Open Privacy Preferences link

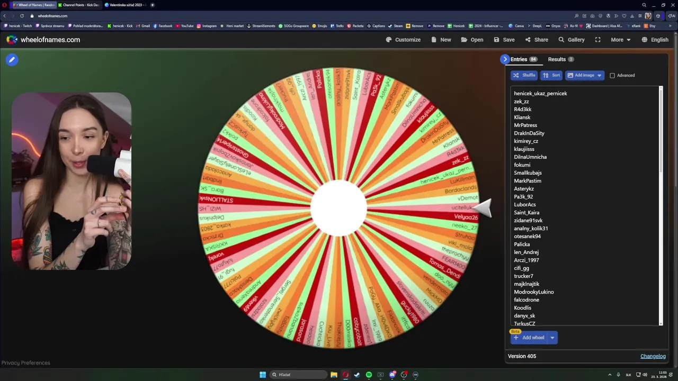25,363
